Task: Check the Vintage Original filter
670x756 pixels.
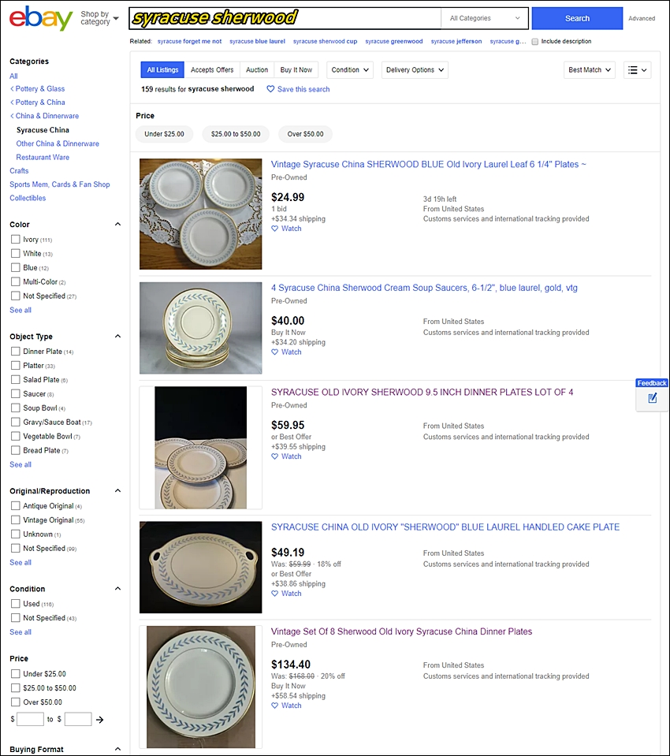Action: [16, 520]
